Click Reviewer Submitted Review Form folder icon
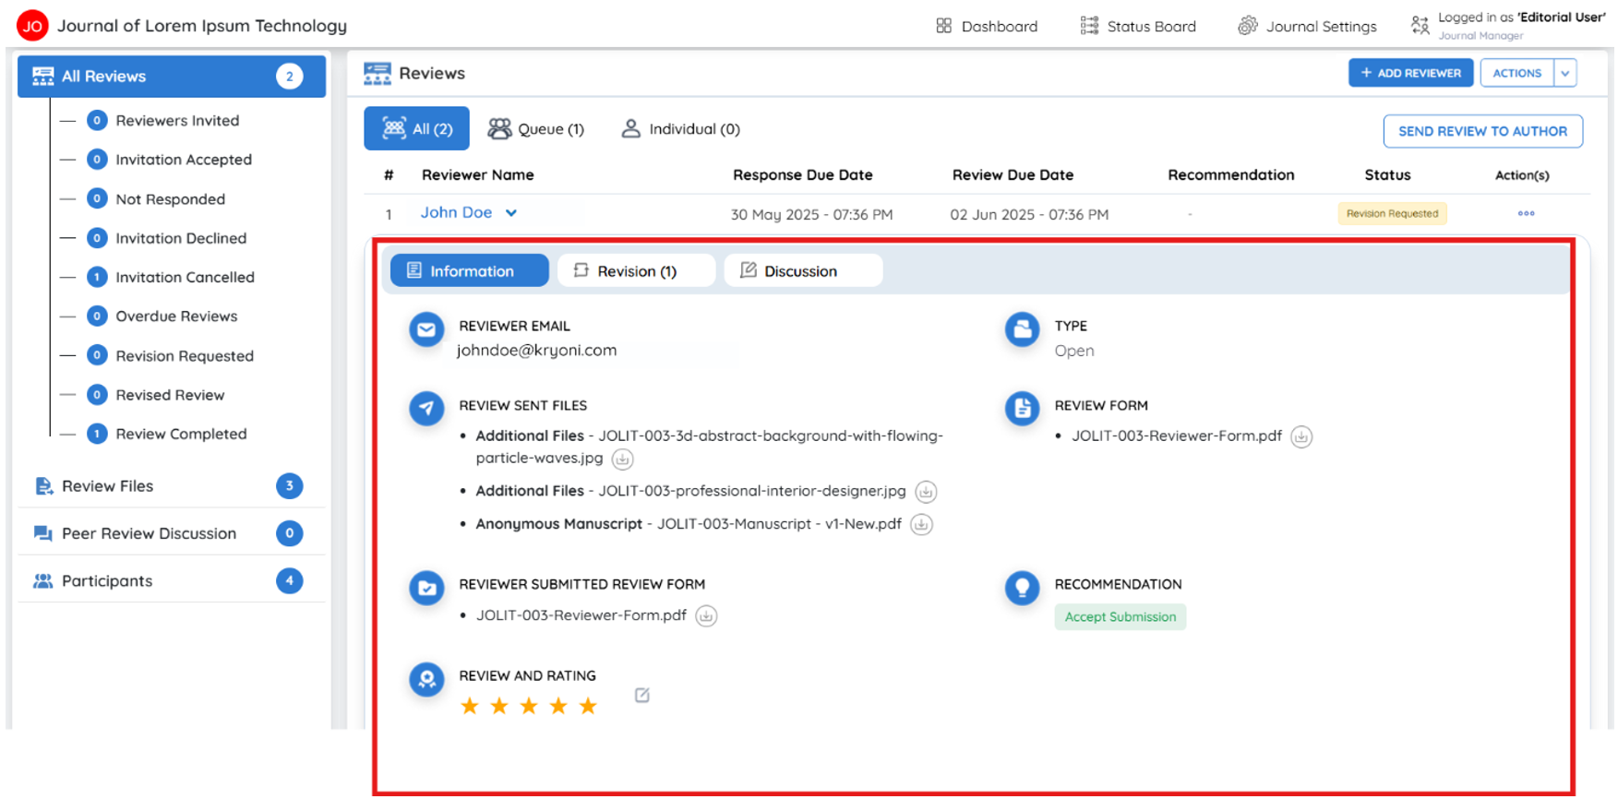Screen dimensions: 1618x811 tap(426, 588)
